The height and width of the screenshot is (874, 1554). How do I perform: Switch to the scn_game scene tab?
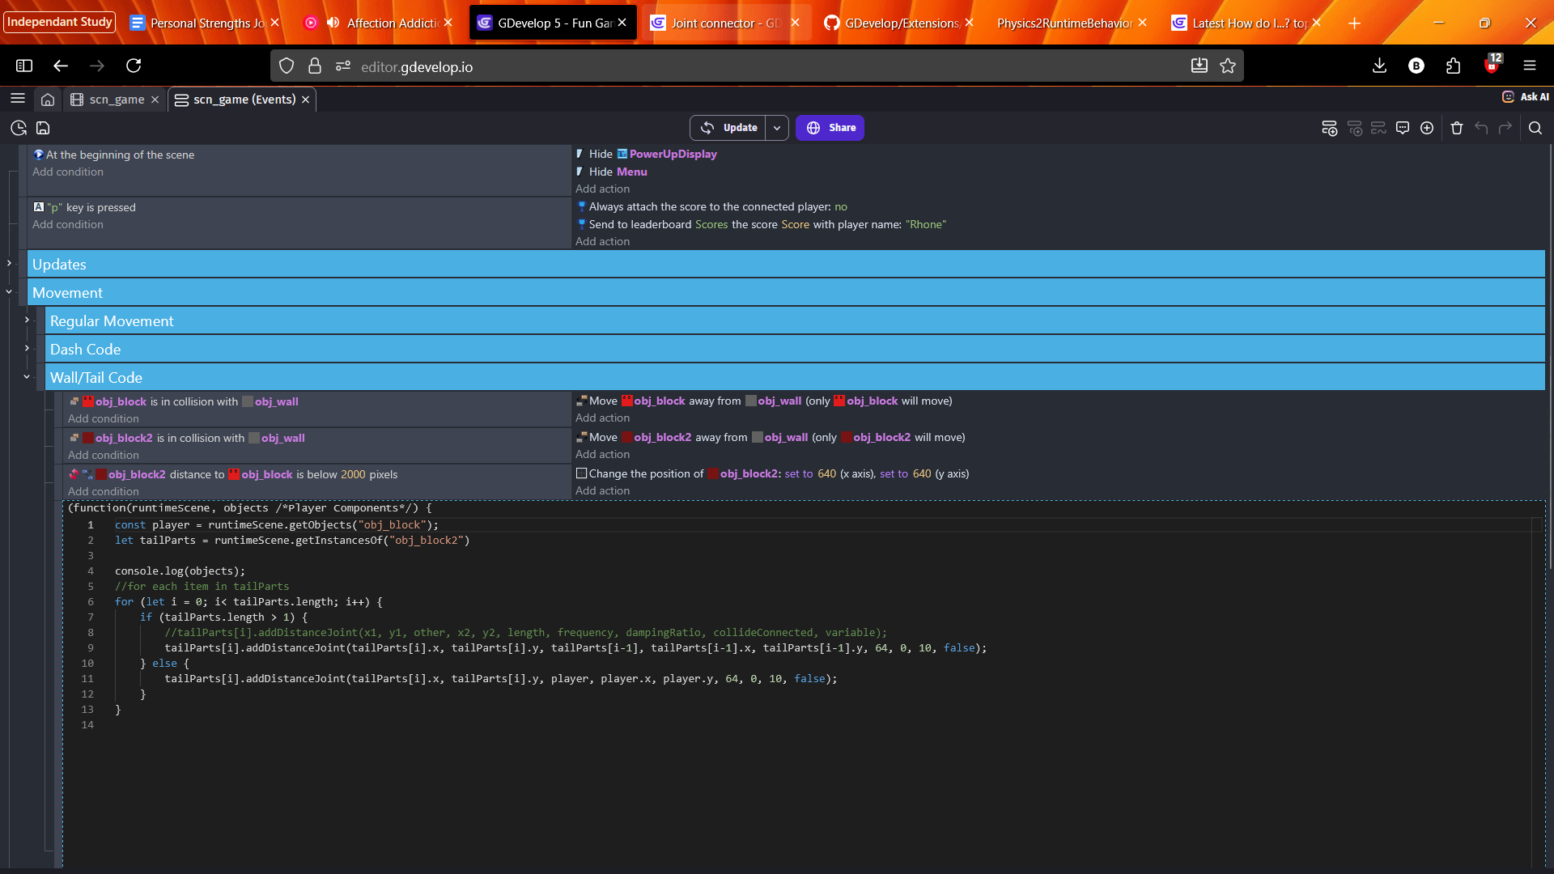(x=116, y=100)
